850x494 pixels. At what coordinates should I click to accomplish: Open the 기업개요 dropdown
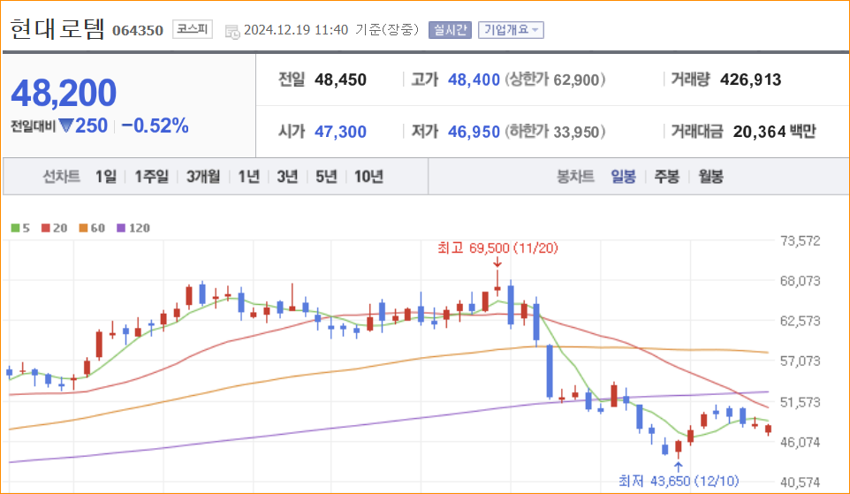pyautogui.click(x=511, y=30)
